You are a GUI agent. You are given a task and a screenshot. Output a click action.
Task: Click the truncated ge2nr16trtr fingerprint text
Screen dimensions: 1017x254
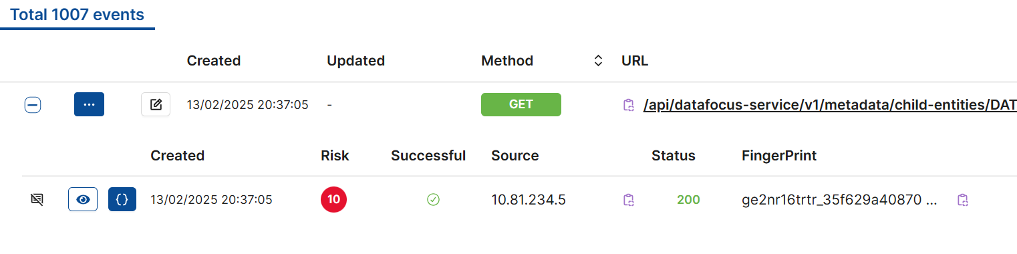pyautogui.click(x=839, y=199)
